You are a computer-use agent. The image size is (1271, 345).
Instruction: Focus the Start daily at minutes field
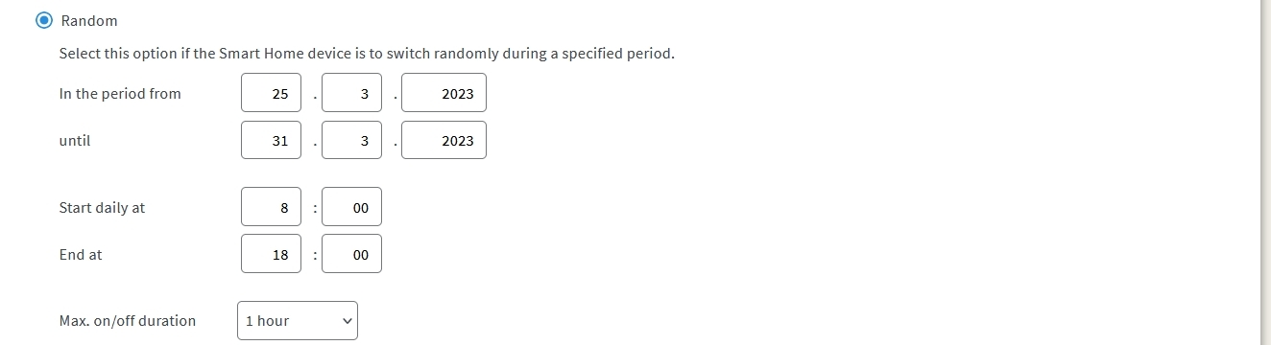(351, 207)
